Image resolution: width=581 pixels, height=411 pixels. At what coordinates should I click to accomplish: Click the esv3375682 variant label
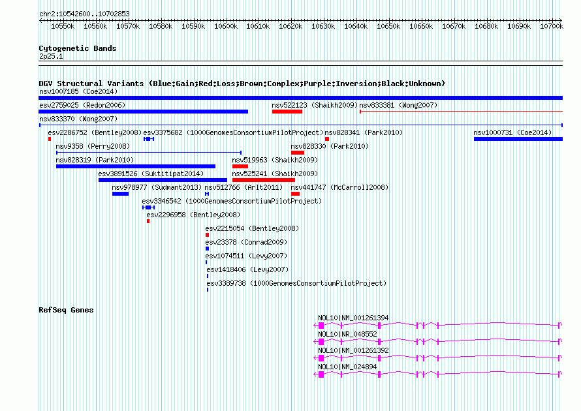(x=233, y=132)
